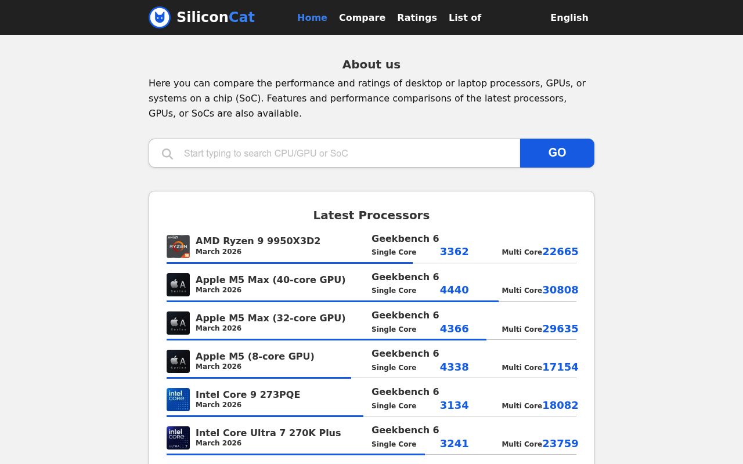Screen dimensions: 743x464
Task: Click single core score 3362
Action: (454, 252)
